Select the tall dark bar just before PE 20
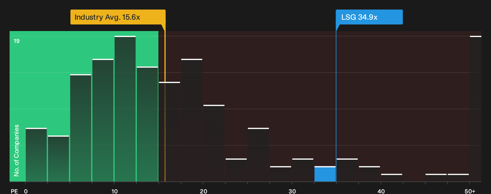The image size is (491, 194). click(192, 120)
